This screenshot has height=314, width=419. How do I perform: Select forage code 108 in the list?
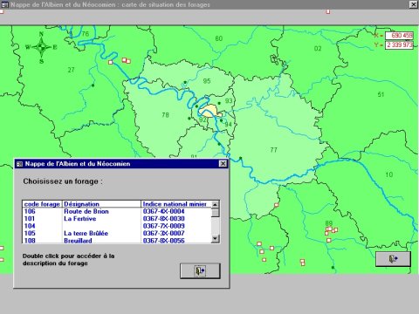click(x=30, y=241)
